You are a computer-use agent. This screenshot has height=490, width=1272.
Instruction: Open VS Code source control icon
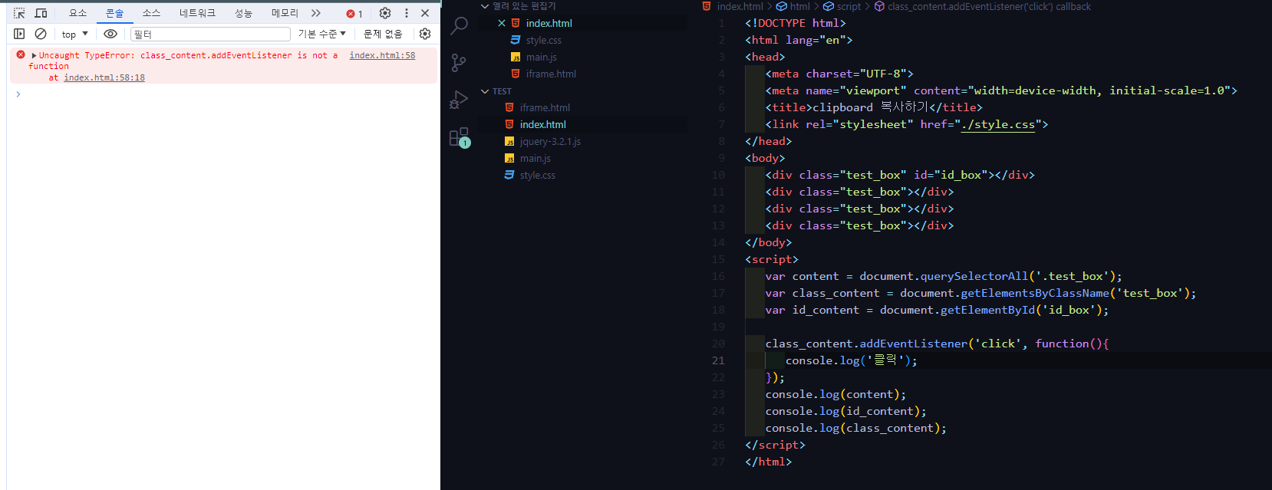tap(459, 62)
